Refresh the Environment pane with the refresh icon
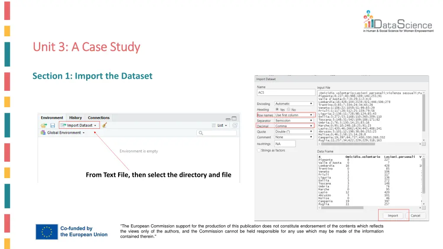443x249 pixels. [234, 125]
